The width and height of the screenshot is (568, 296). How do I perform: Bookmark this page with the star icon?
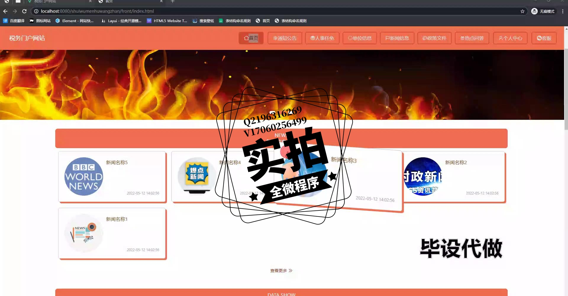(x=522, y=11)
